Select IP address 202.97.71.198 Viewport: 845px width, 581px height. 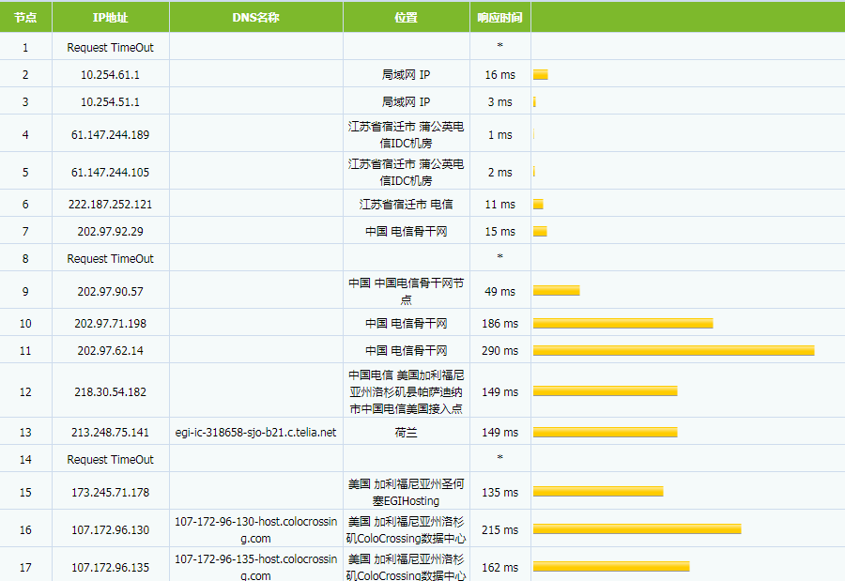click(110, 324)
